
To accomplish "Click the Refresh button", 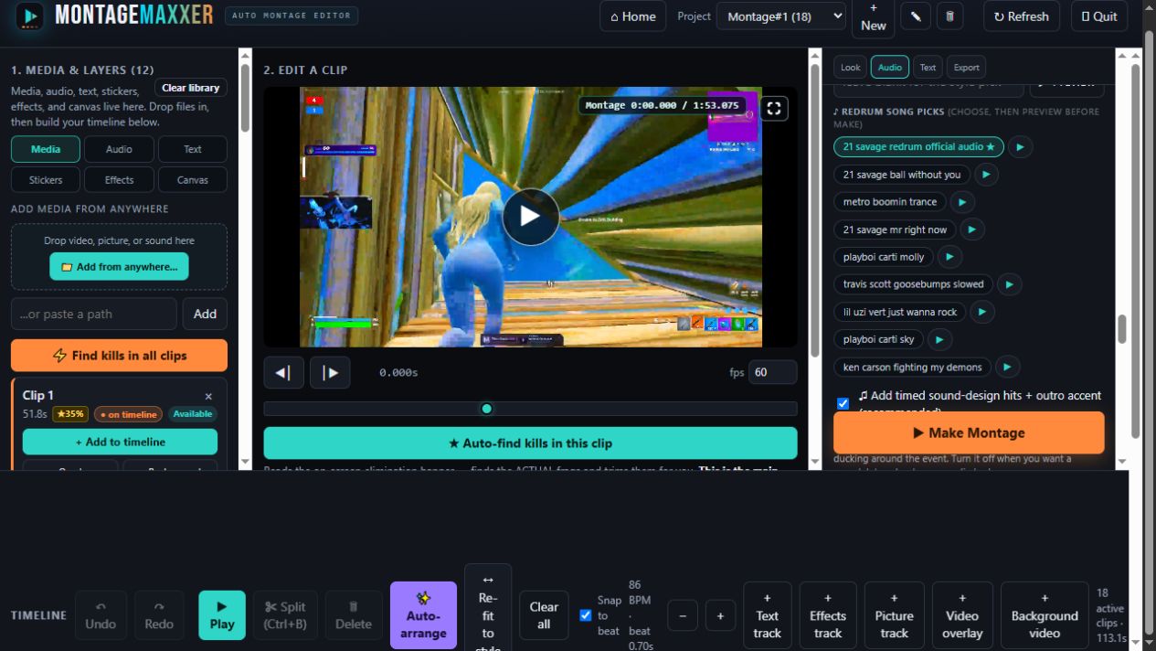I will pyautogui.click(x=1022, y=16).
